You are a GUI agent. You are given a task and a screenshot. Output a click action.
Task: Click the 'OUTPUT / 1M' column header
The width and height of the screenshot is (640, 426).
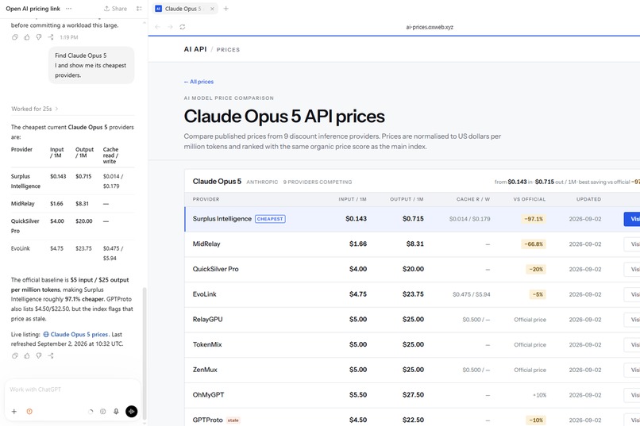pyautogui.click(x=407, y=199)
